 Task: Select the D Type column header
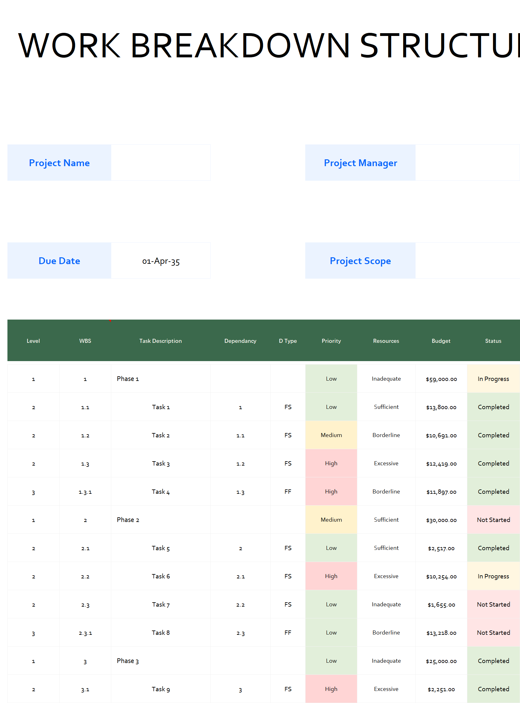[288, 341]
